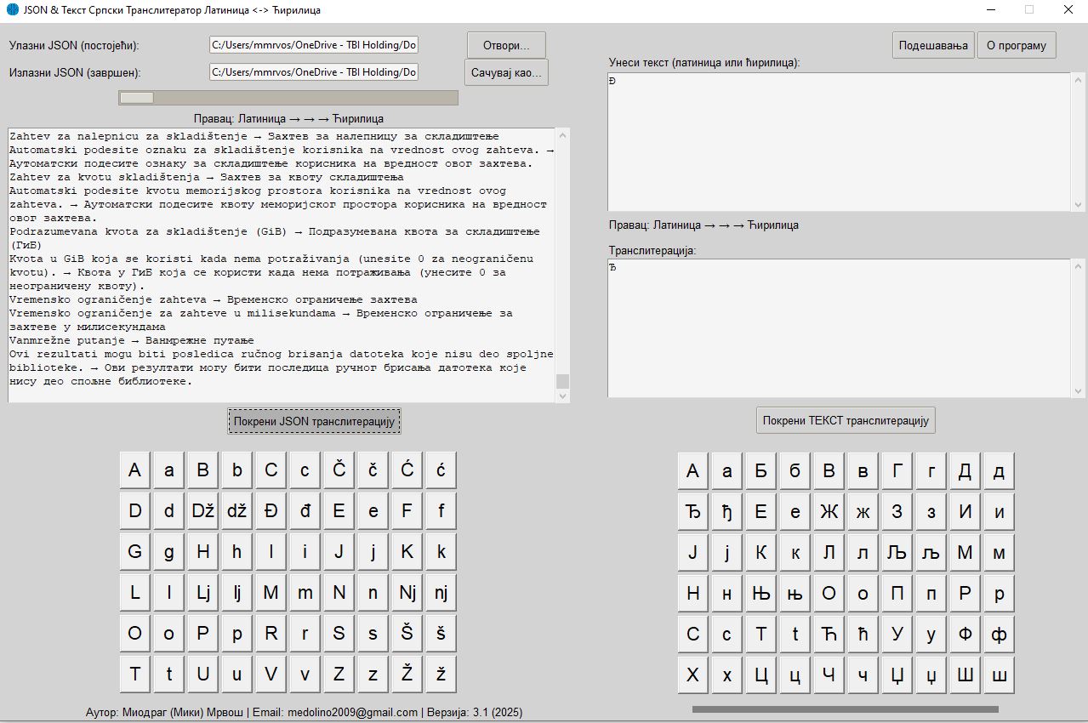Click the Cyrillic Њ letter key
This screenshot has height=723, width=1088.
[x=760, y=593]
